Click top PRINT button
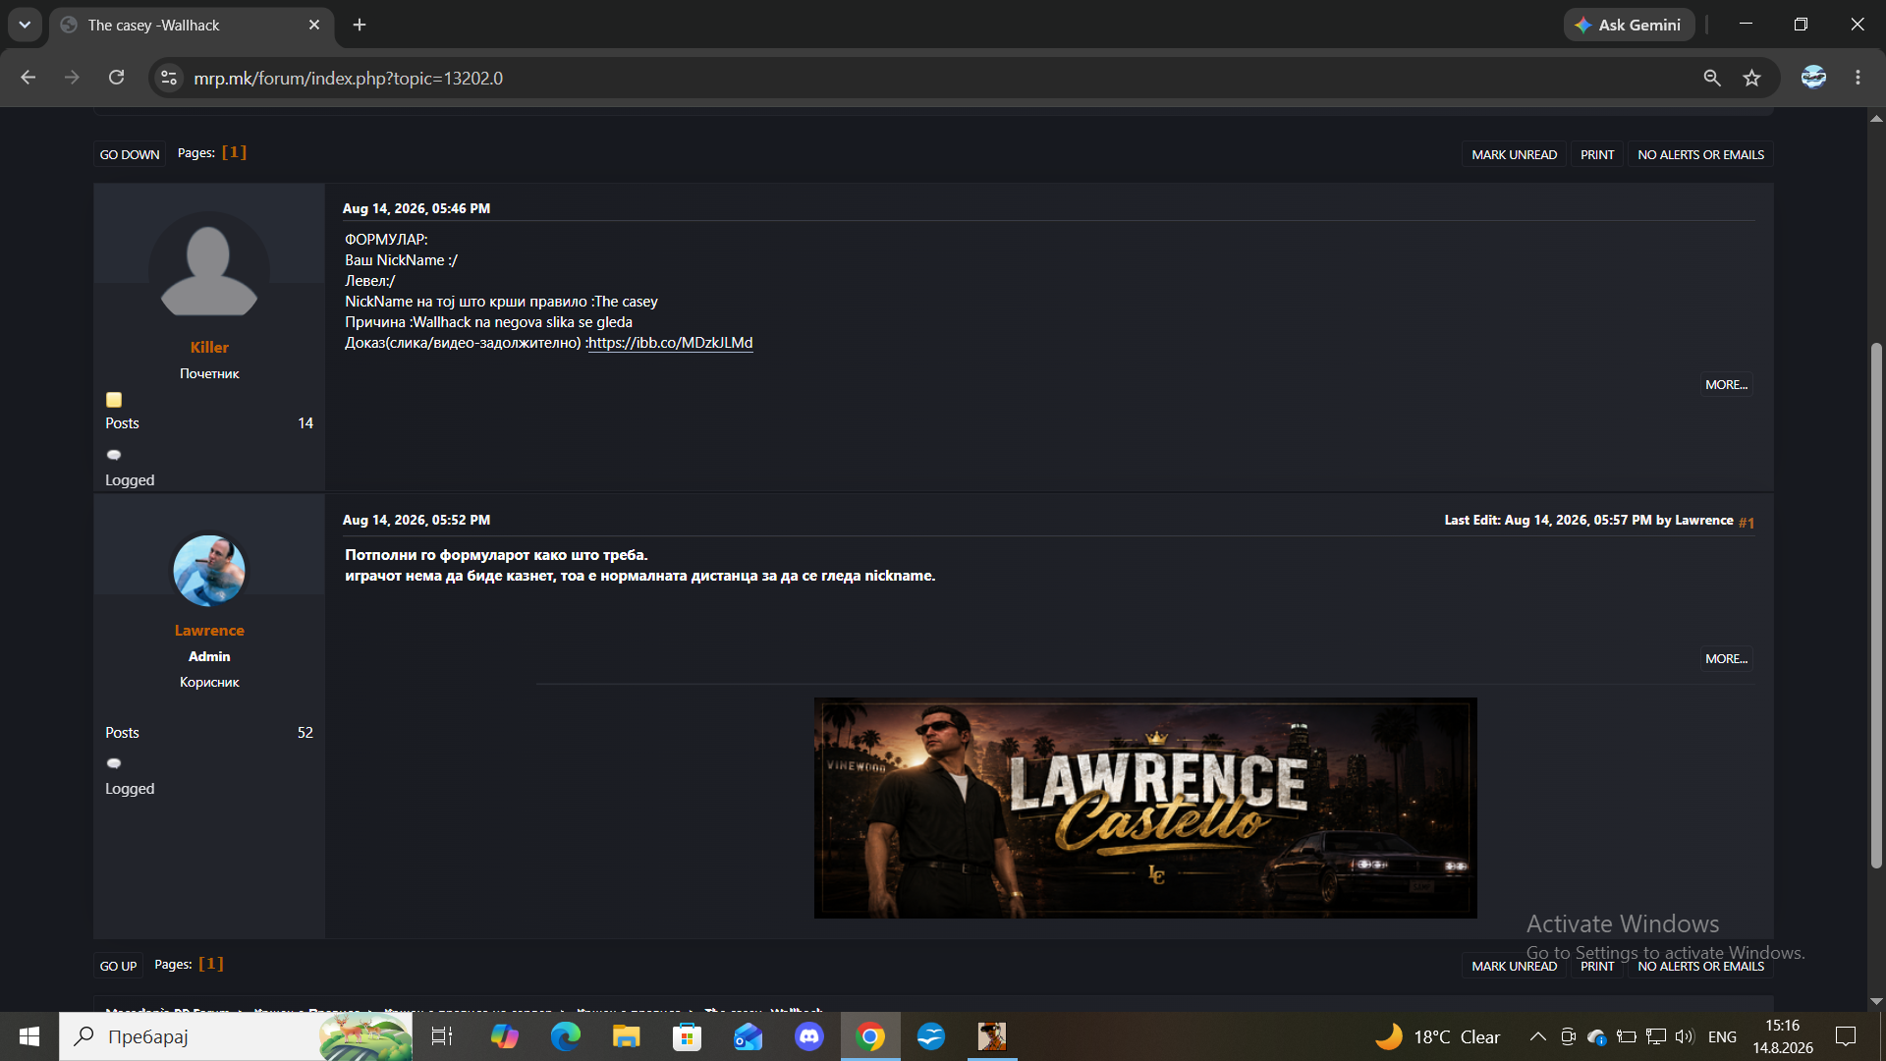 click(x=1597, y=154)
